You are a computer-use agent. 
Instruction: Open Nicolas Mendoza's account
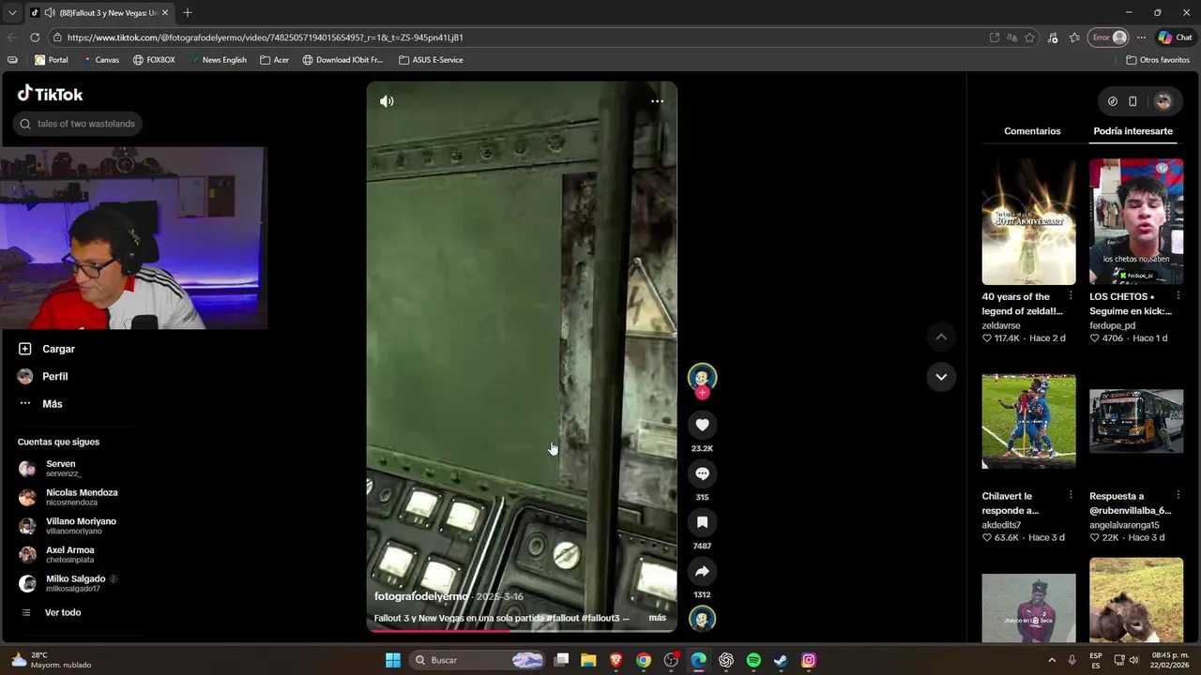pyautogui.click(x=68, y=497)
